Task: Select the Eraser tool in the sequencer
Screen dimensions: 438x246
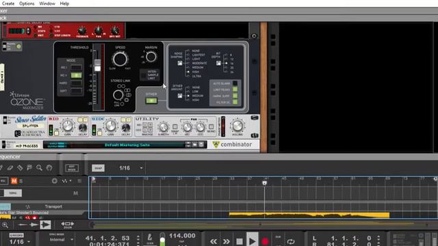Action: point(10,167)
